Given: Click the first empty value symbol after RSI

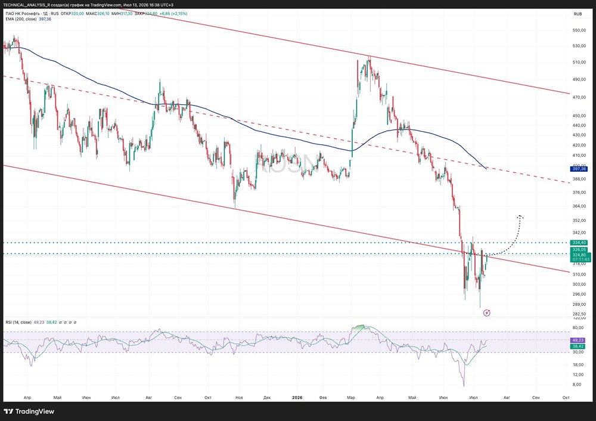Looking at the screenshot, I should 61,323.
